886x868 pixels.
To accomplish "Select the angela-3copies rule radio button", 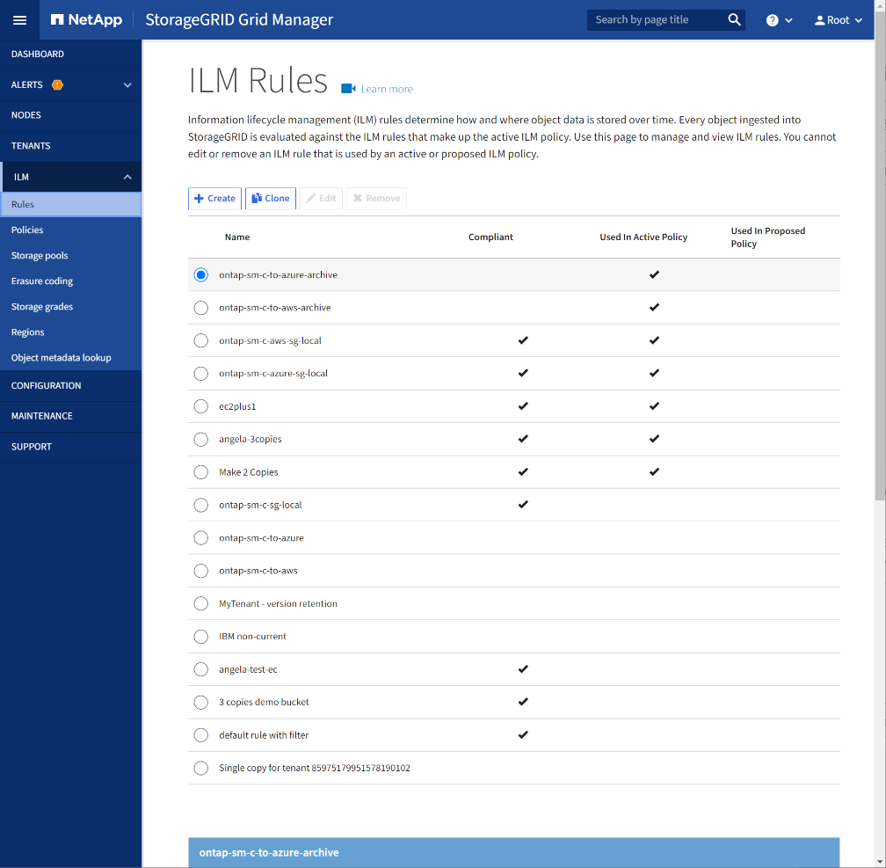I will point(201,439).
